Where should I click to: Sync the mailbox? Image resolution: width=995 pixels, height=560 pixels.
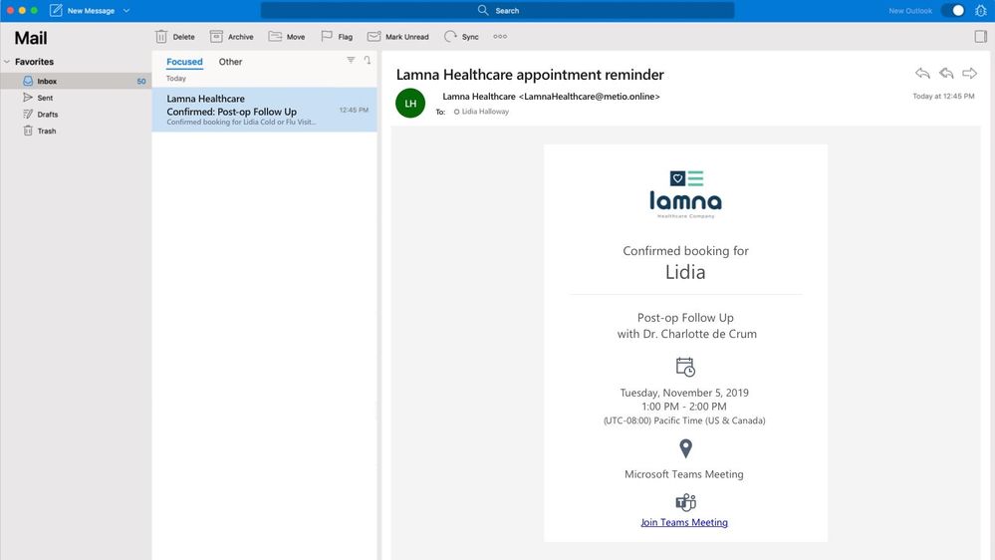coord(461,37)
